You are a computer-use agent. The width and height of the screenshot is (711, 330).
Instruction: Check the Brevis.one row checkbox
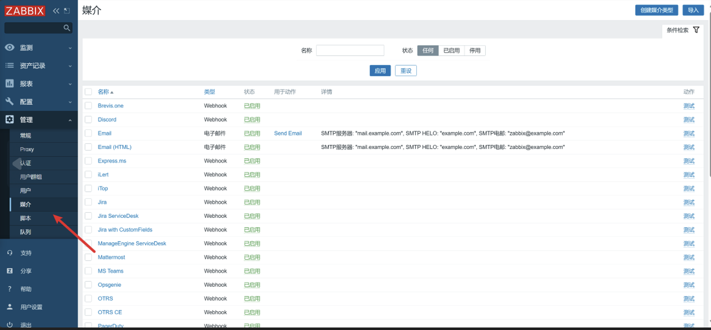coord(88,106)
